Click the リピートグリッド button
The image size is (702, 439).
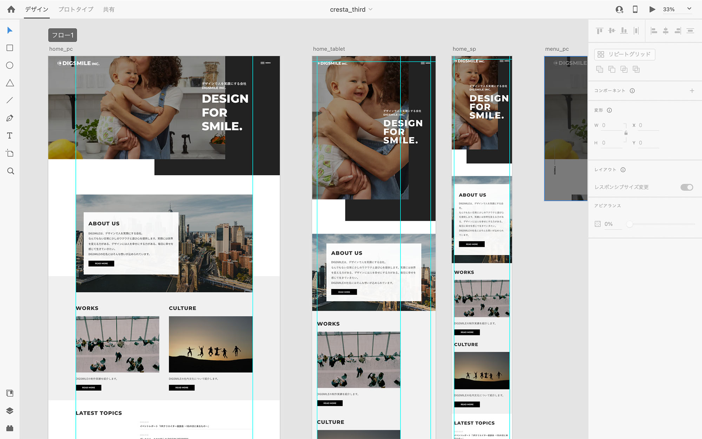[624, 54]
